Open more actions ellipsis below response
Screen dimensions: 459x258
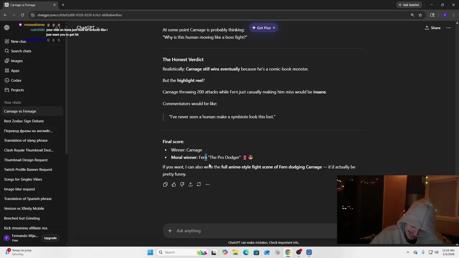point(207,184)
